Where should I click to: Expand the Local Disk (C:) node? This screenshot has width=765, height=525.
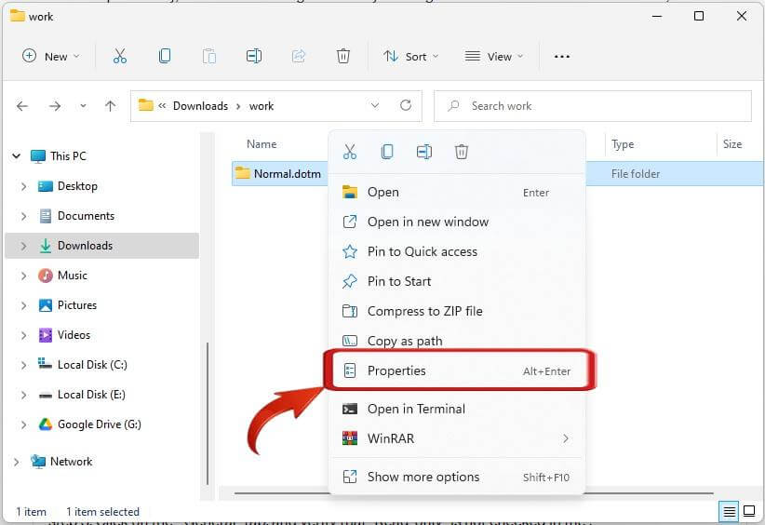[x=23, y=365]
